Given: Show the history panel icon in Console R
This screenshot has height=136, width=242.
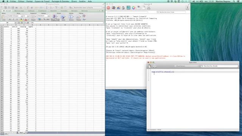Looking at the screenshot, I should pos(129,8).
